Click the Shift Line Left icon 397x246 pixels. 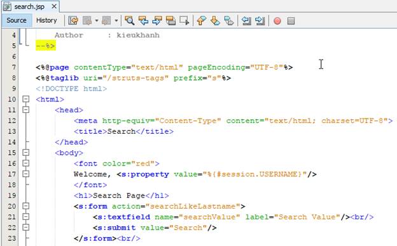tap(246, 20)
